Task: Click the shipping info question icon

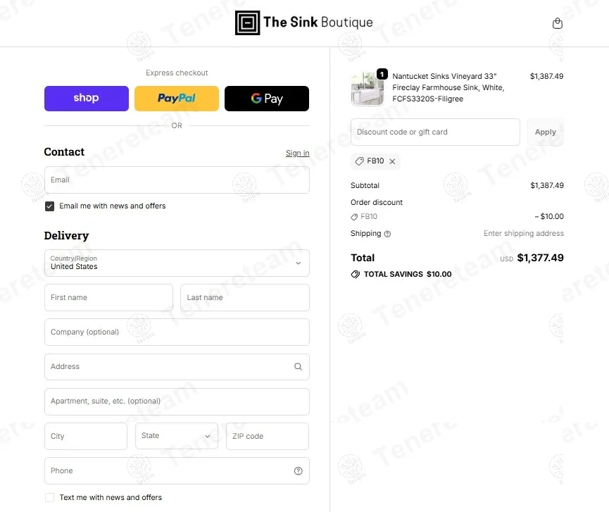Action: pyautogui.click(x=387, y=234)
